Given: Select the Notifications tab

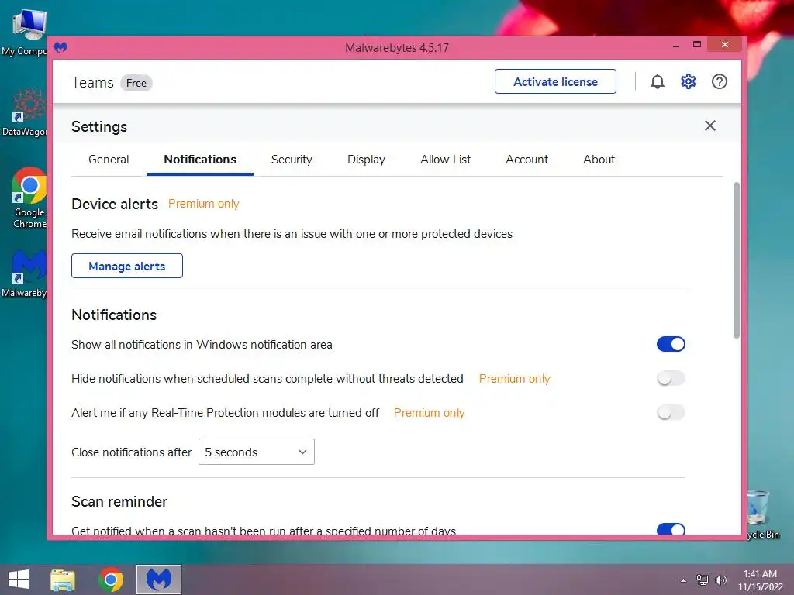Looking at the screenshot, I should [200, 160].
